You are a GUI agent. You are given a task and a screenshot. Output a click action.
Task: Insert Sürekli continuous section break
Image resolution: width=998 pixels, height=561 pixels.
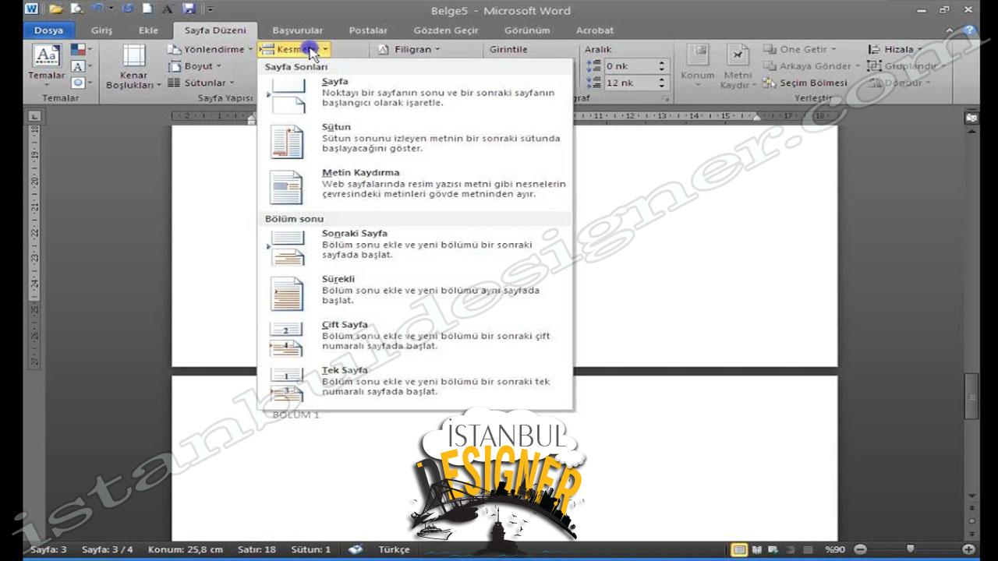coord(415,292)
